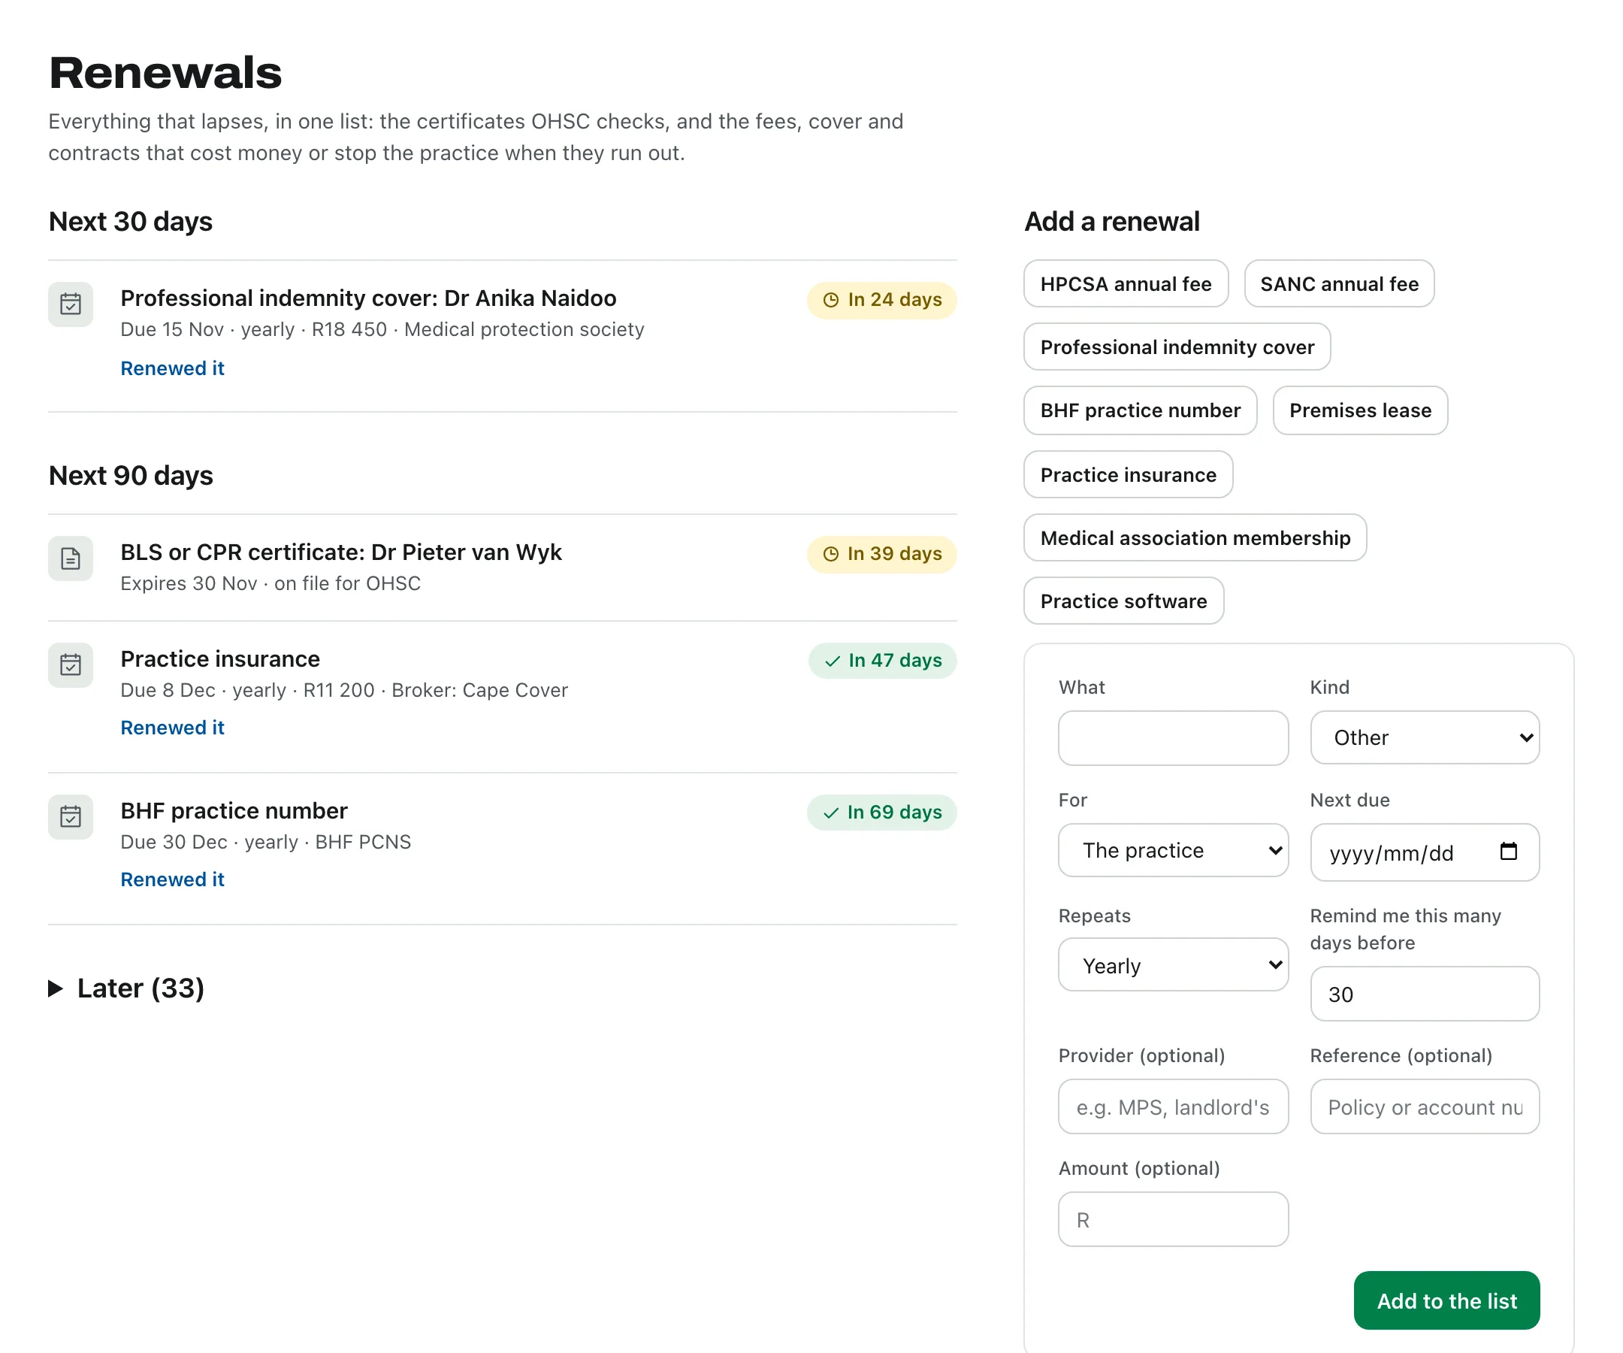
Task: Click document icon beside BLS or CPR certificate
Action: coord(71,558)
